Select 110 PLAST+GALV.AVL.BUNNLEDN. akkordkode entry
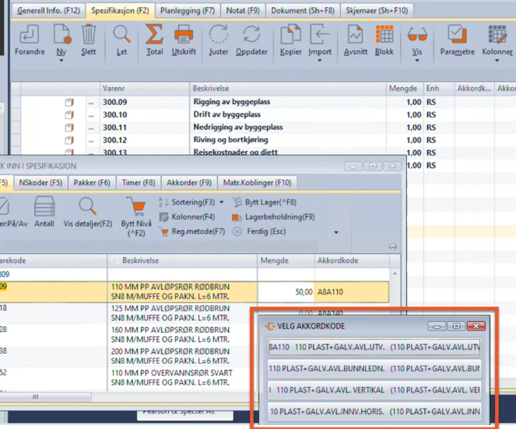The width and height of the screenshot is (516, 429). 374,368
